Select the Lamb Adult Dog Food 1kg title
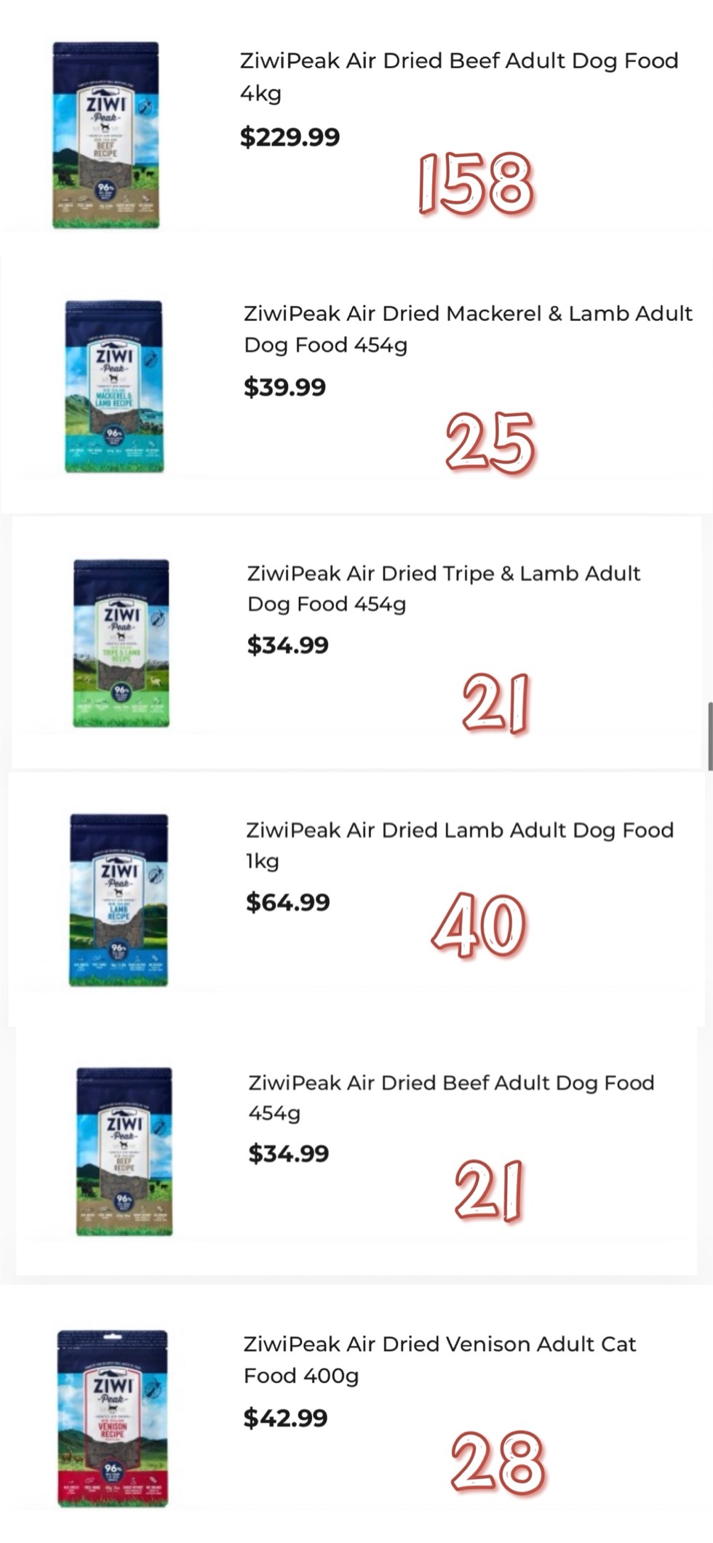The image size is (713, 1543). (459, 845)
